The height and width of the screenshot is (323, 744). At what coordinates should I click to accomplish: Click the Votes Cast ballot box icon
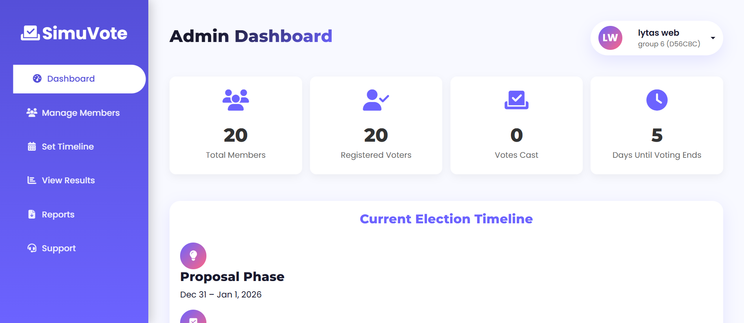[x=516, y=100]
